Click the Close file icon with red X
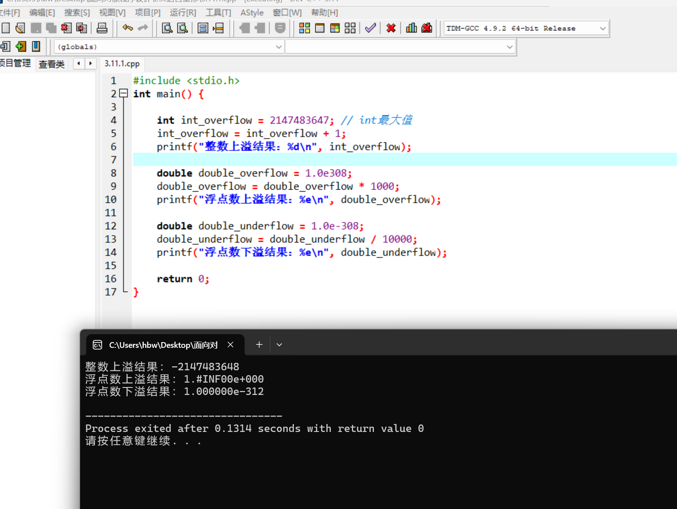Viewport: 677px width, 509px height. (66, 28)
